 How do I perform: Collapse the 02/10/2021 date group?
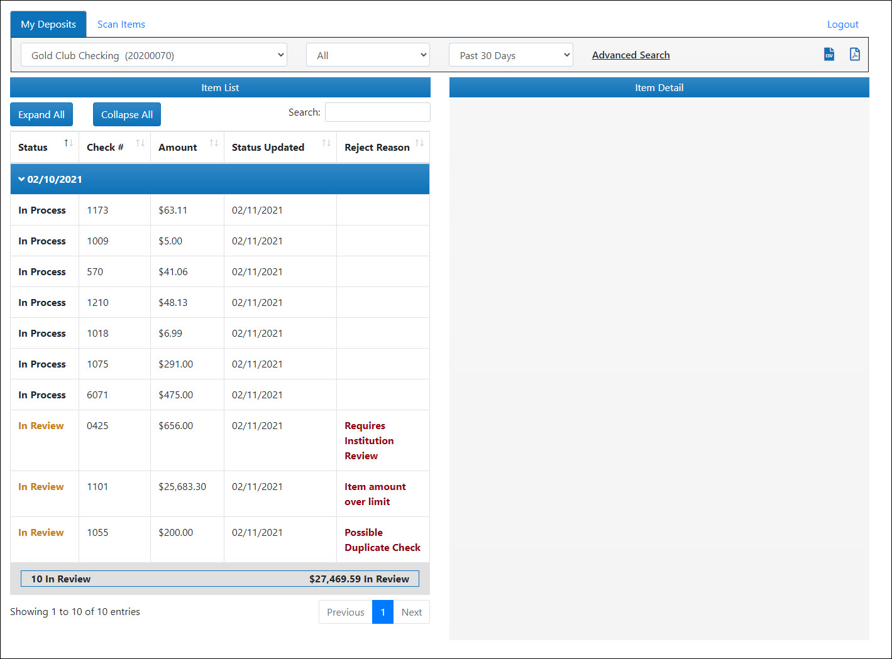(22, 180)
